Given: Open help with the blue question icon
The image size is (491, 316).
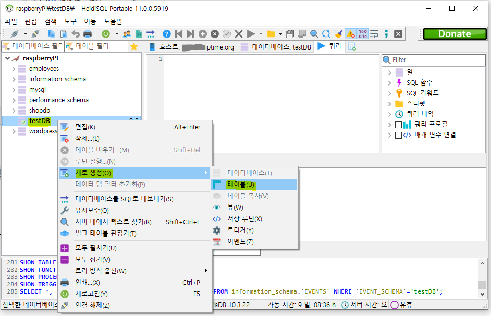Looking at the screenshot, I should [167, 34].
